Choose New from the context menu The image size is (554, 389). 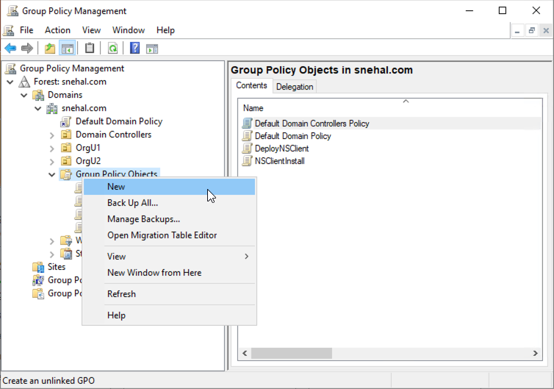[116, 187]
